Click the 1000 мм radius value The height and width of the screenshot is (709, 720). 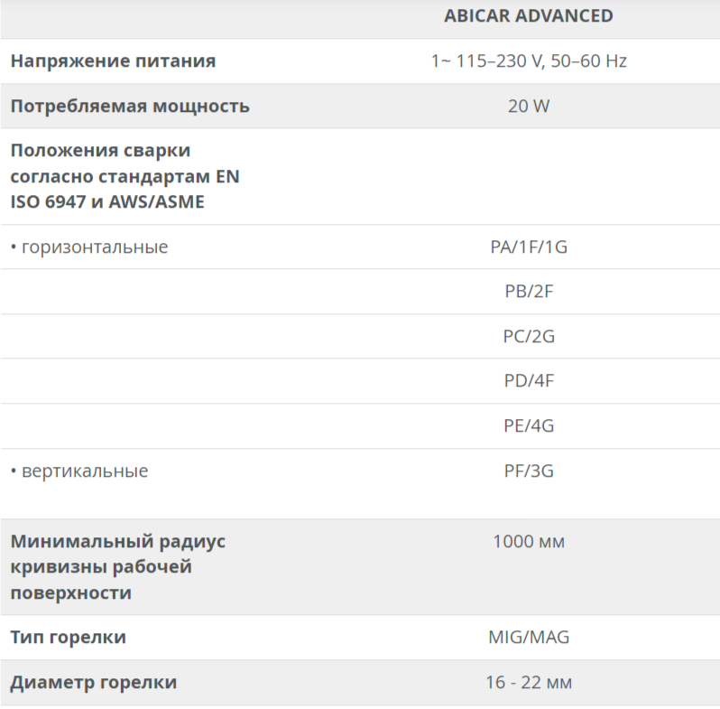tap(529, 541)
